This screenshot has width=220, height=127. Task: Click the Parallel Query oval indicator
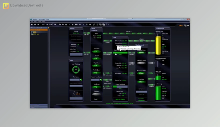pos(97,73)
